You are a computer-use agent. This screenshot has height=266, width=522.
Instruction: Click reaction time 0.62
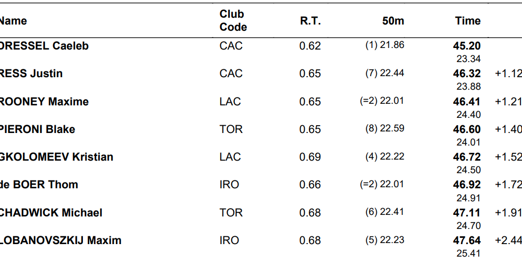(x=310, y=46)
